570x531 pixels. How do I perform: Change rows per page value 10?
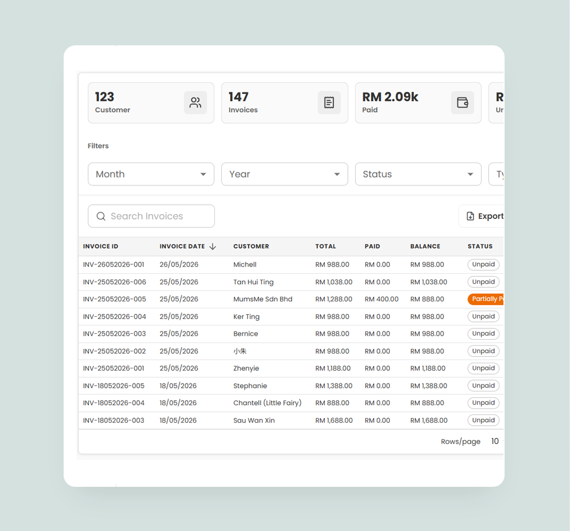pyautogui.click(x=495, y=442)
